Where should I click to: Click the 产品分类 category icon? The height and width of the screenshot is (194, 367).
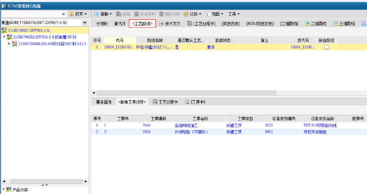coord(9,190)
